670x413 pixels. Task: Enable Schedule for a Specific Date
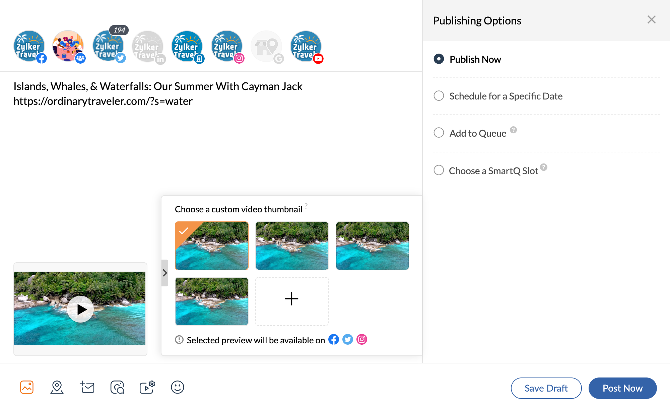pyautogui.click(x=439, y=96)
